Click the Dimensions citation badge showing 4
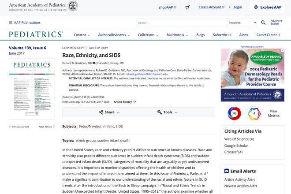Viewport: 291px width, 194px height. [254, 113]
